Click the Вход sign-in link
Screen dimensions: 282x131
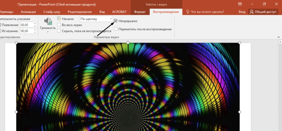click(242, 12)
